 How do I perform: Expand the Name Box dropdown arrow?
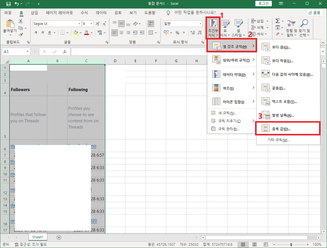27,52
